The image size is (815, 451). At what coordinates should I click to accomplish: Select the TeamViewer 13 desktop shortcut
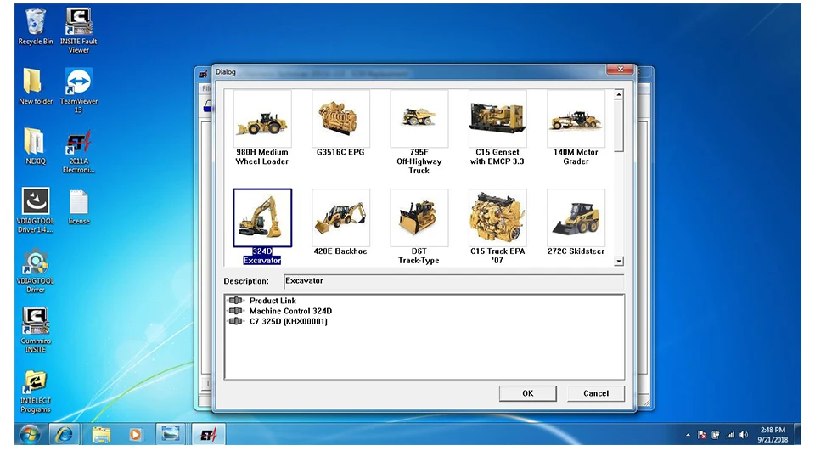click(78, 91)
